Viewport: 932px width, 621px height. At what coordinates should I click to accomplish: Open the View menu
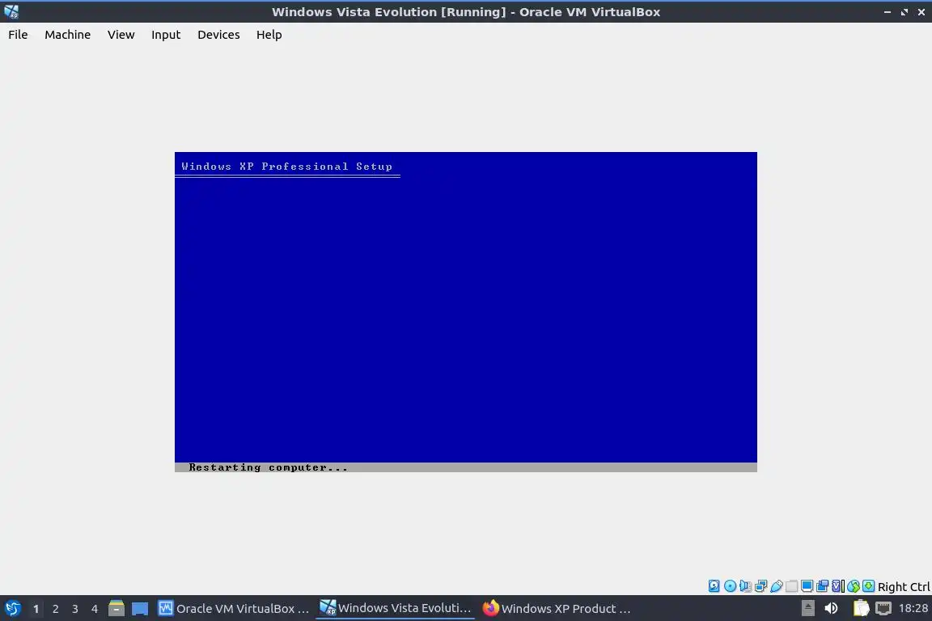coord(121,35)
